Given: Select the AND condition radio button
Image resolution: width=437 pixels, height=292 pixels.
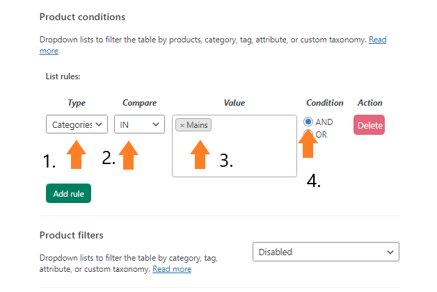Looking at the screenshot, I should click(308, 122).
